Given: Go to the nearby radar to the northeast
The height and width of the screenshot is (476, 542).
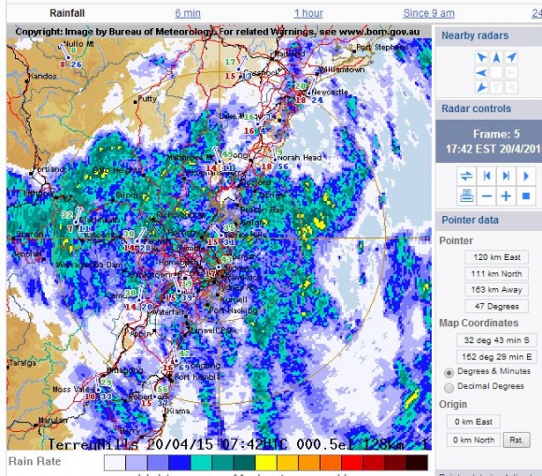Looking at the screenshot, I should point(511,57).
